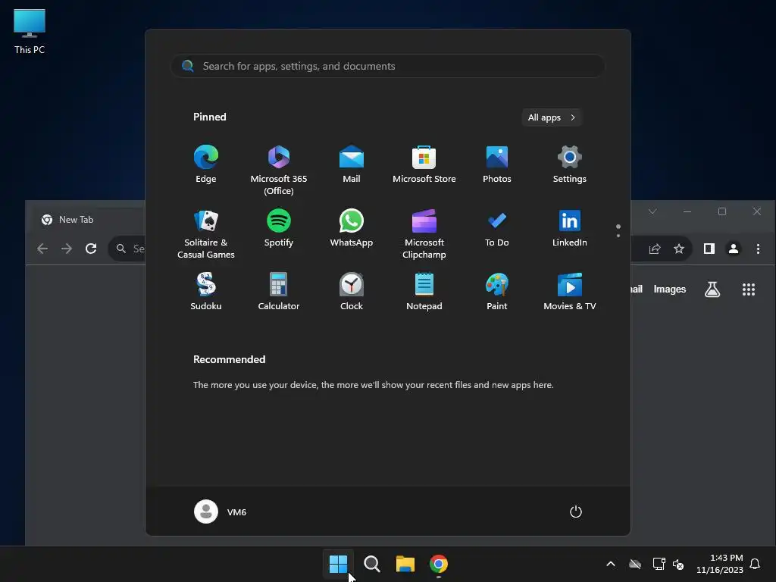
Task: Open the VM6 user account menu
Action: 221,512
